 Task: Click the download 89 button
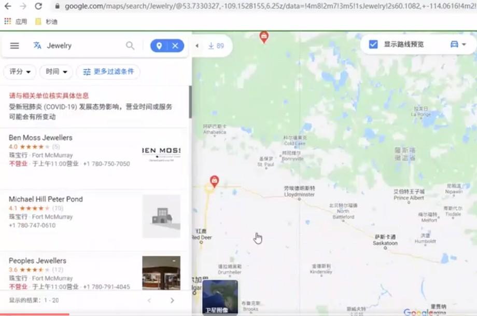[216, 46]
